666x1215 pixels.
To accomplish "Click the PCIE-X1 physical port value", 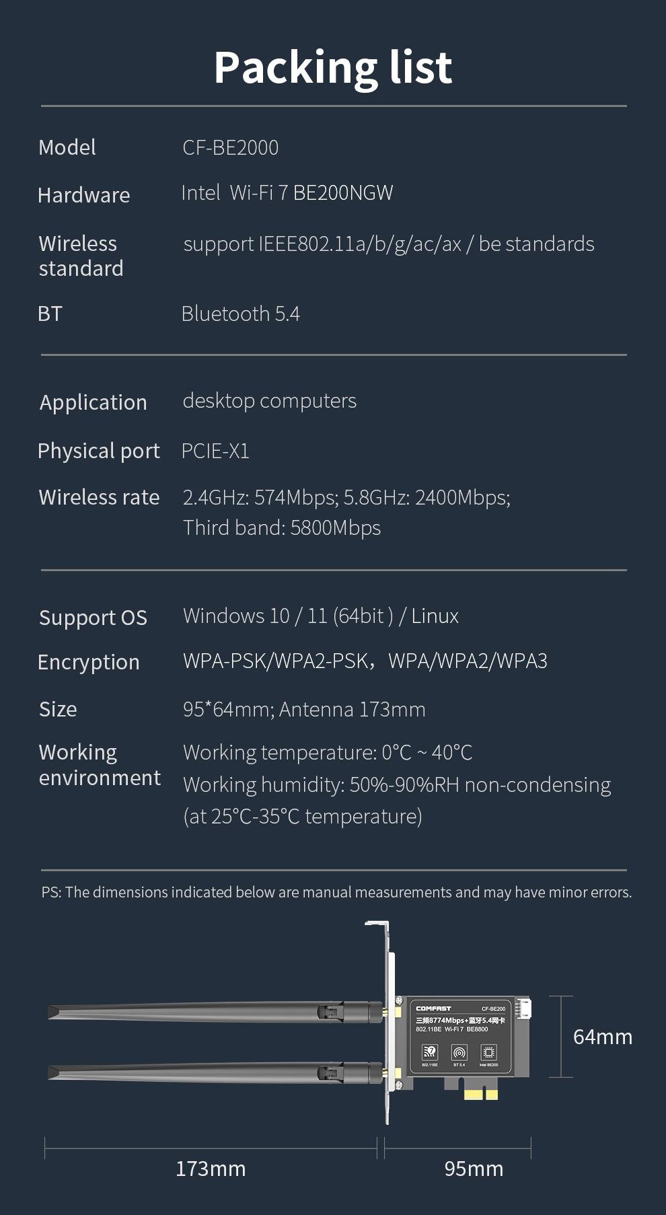I will tap(215, 451).
